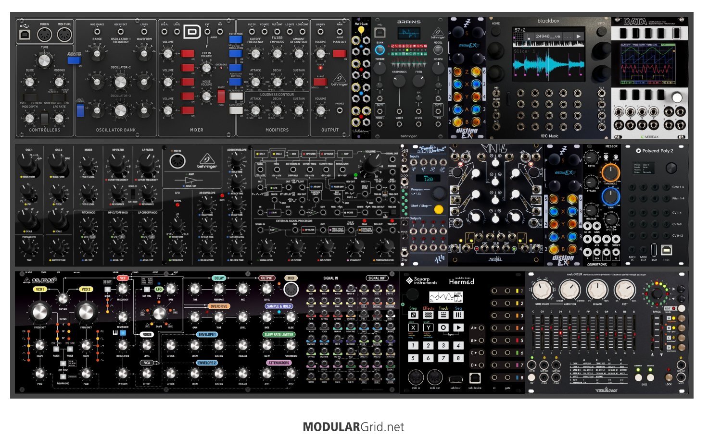Toggle the blue Filter Mode switch
708x437 pixels.
pos(236,40)
